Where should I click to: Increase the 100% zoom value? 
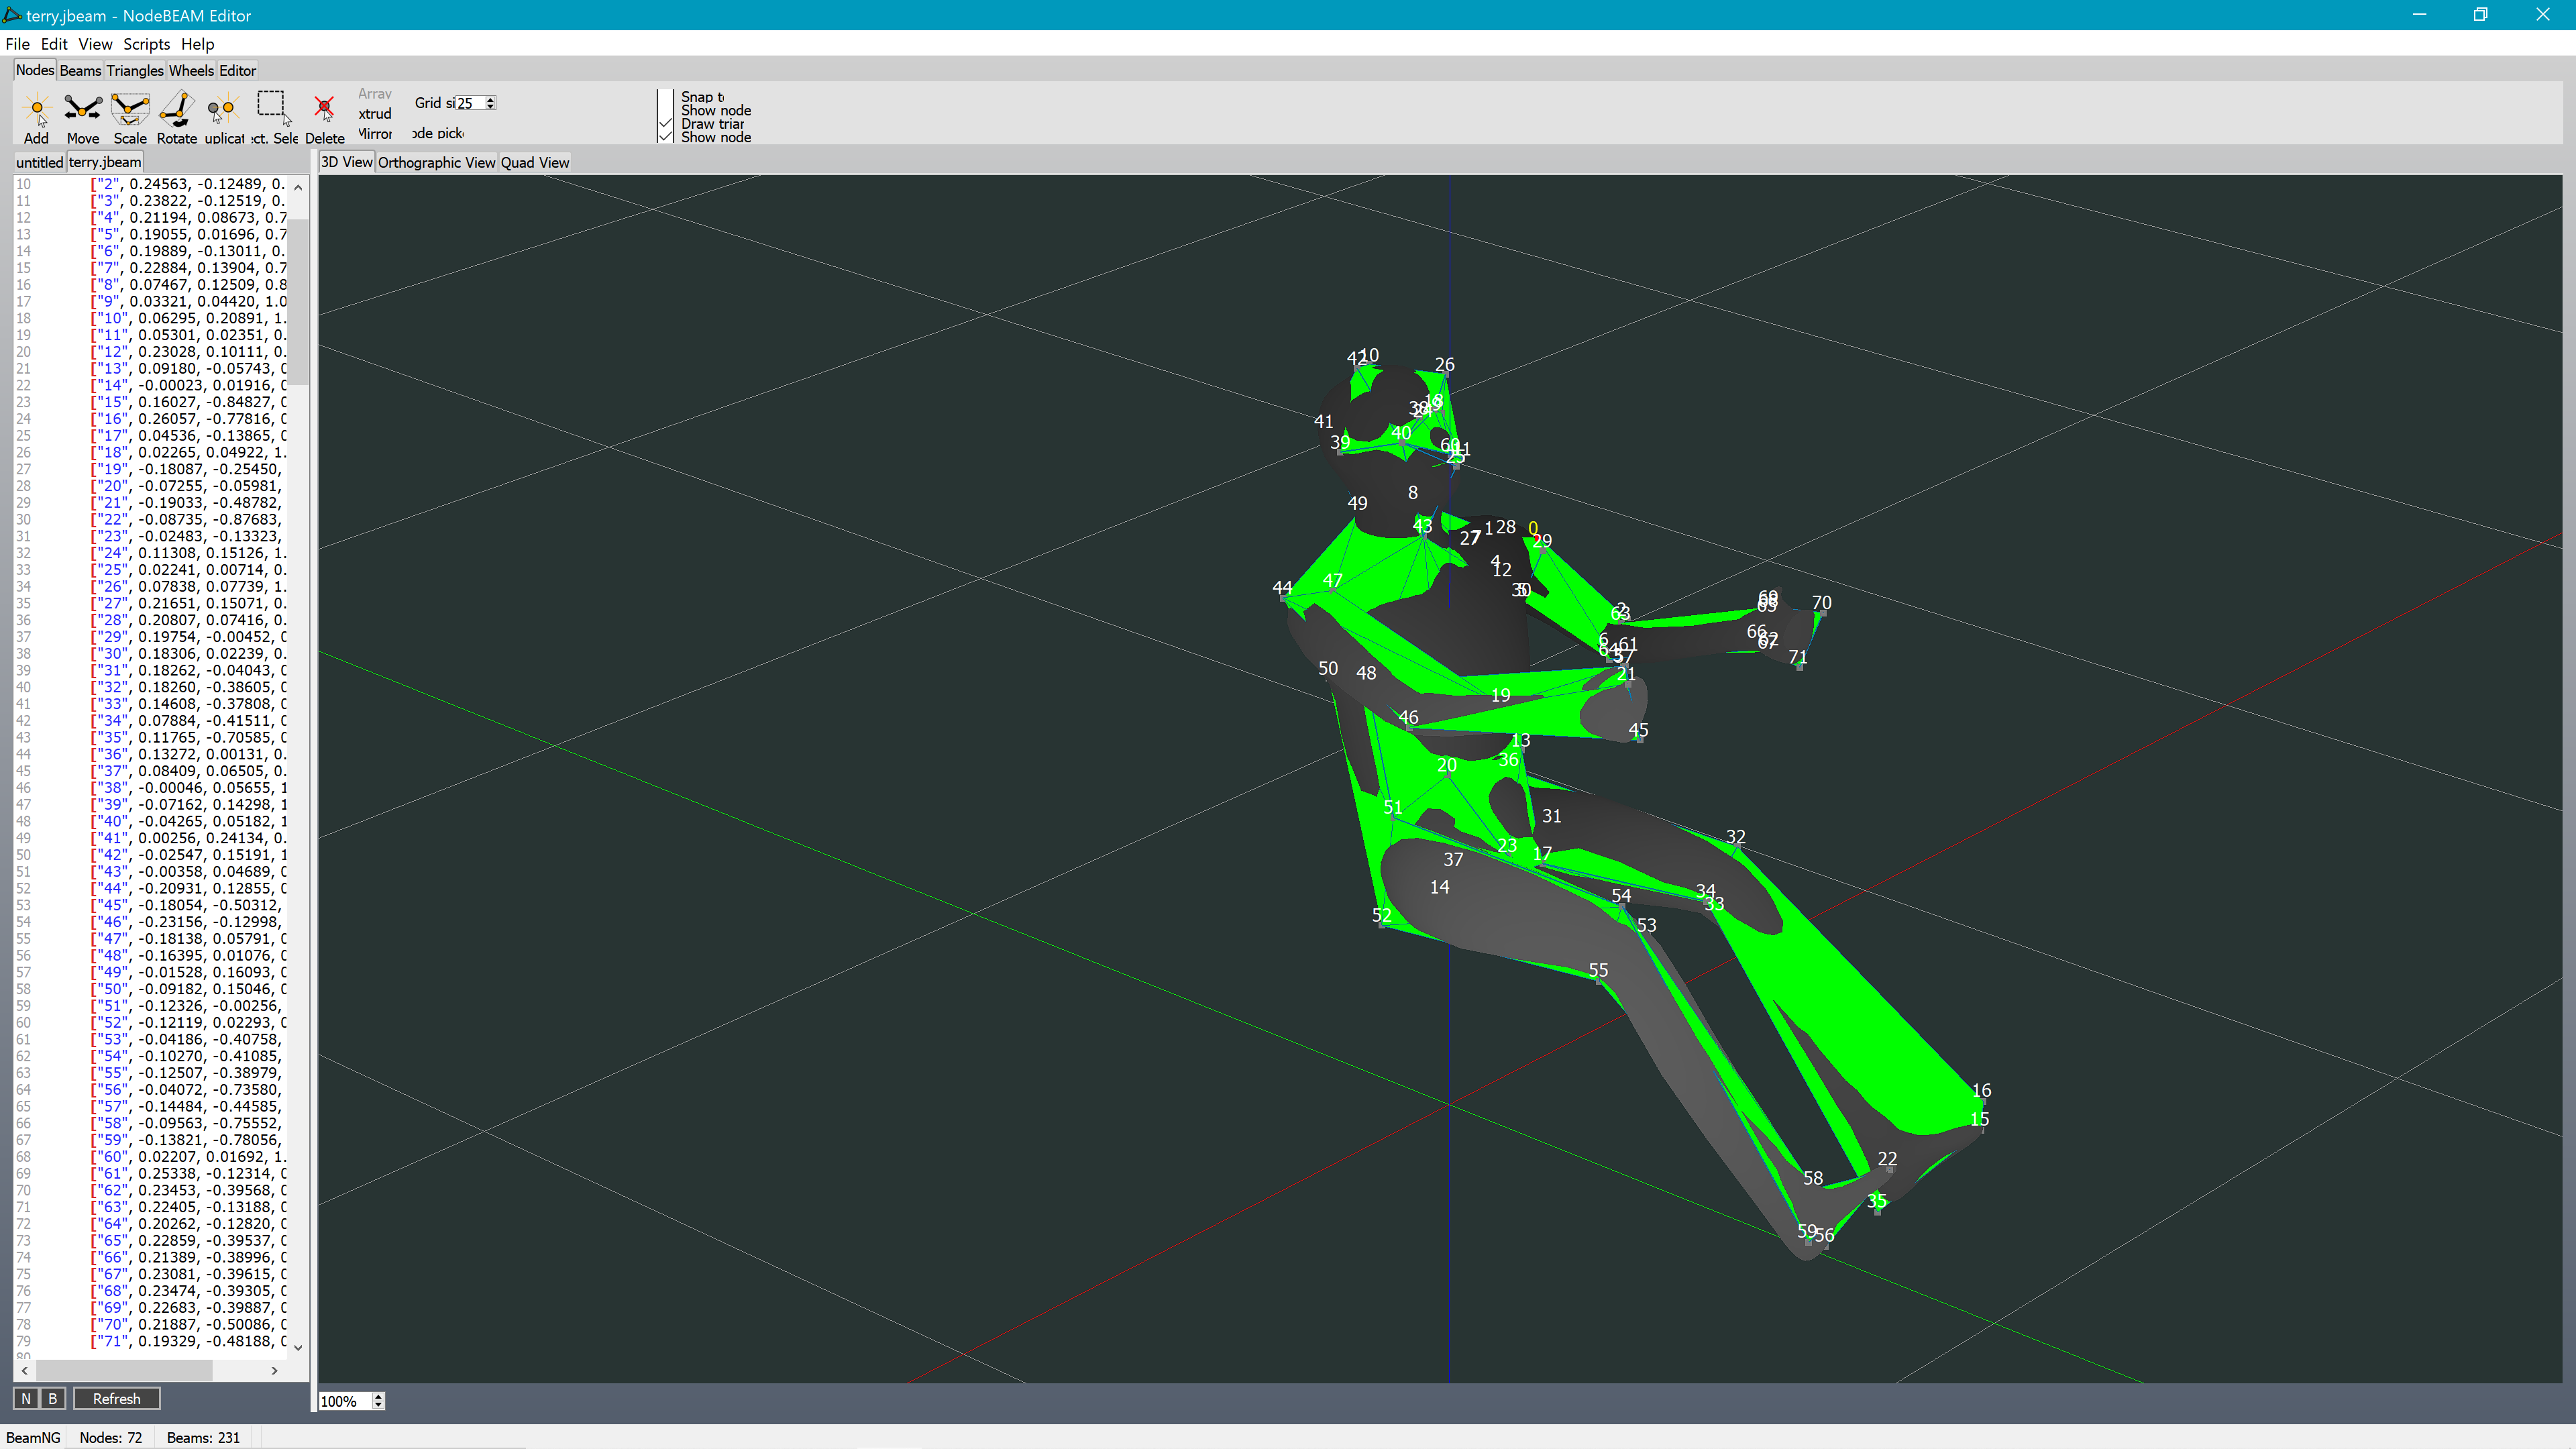[378, 1396]
